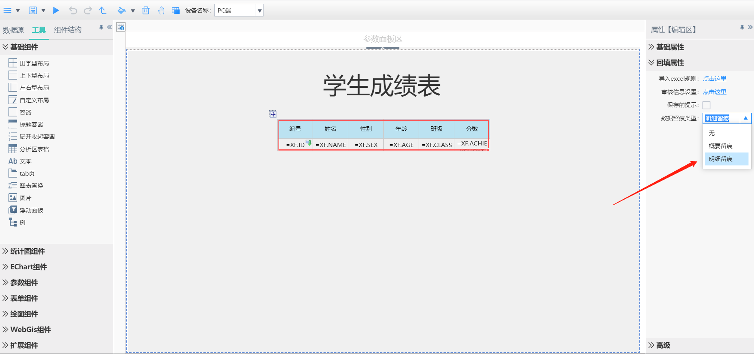Open the 设备名称 PC端 dropdown

(259, 11)
